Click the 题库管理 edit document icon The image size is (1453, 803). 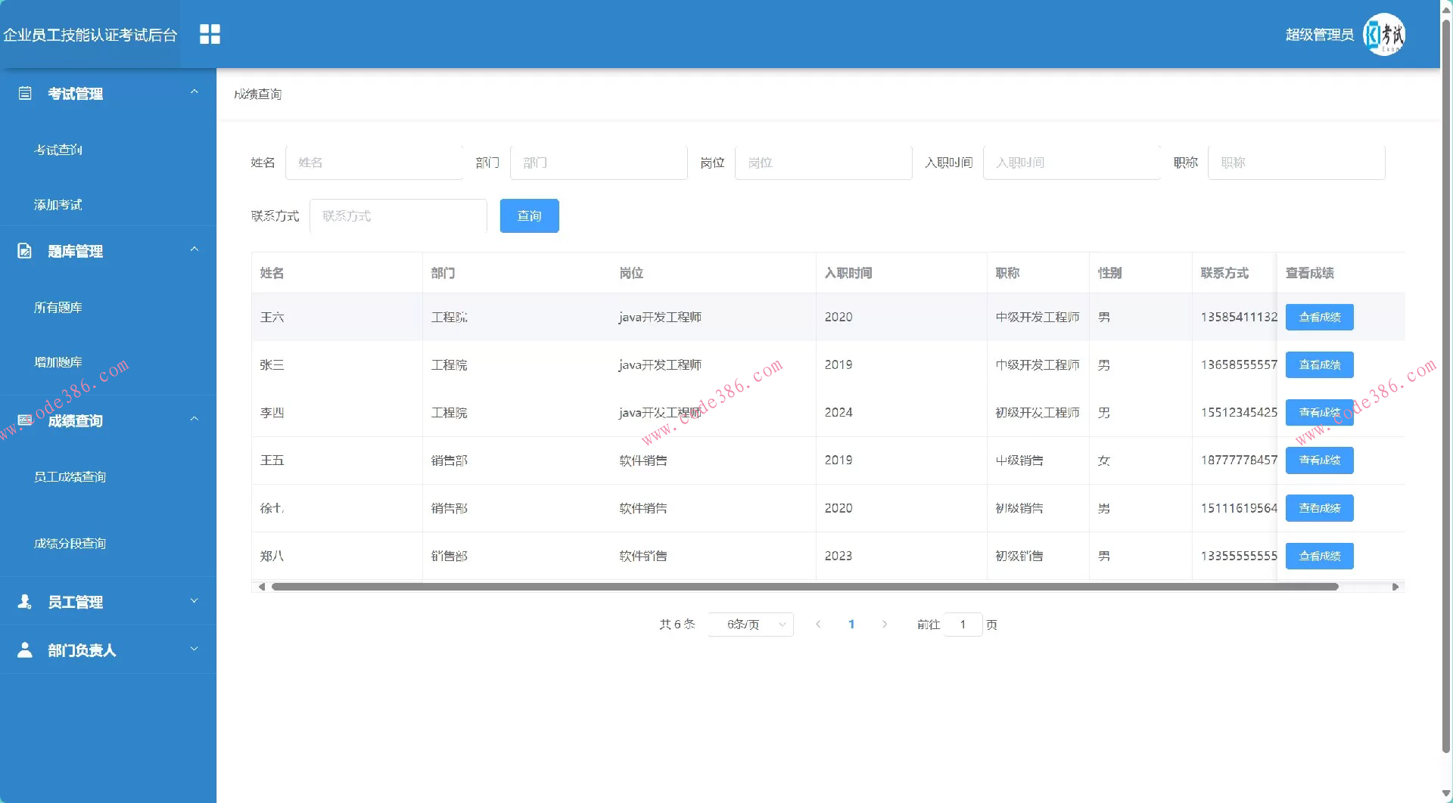click(25, 251)
